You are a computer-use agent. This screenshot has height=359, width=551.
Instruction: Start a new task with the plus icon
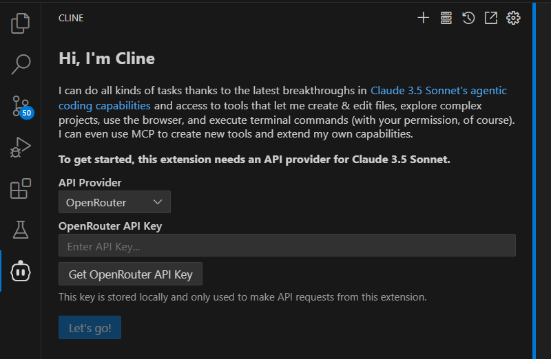tap(424, 18)
